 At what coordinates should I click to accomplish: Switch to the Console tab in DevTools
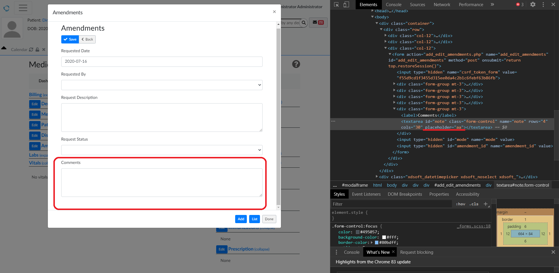pyautogui.click(x=393, y=4)
